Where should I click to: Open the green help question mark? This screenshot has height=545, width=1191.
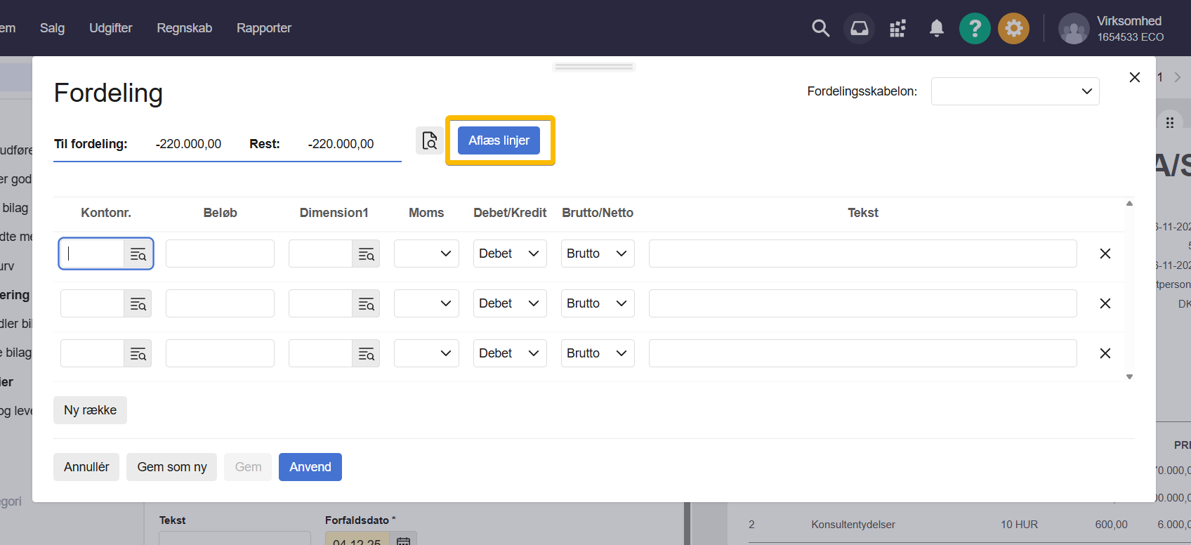975,29
